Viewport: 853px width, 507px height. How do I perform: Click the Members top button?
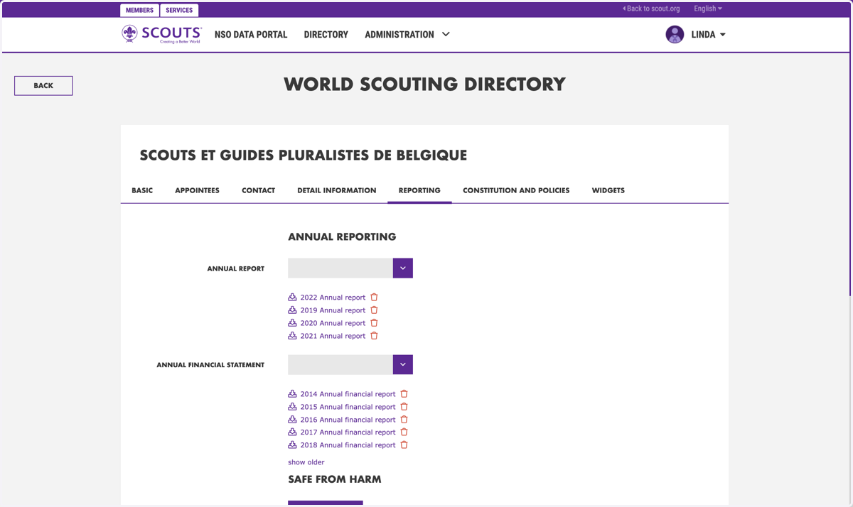140,10
